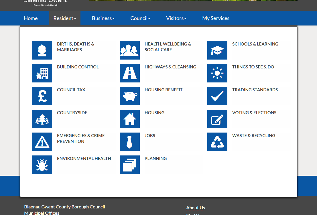This screenshot has height=215, width=317.
Task: Select the Trading Standards checkmark icon
Action: [217, 96]
